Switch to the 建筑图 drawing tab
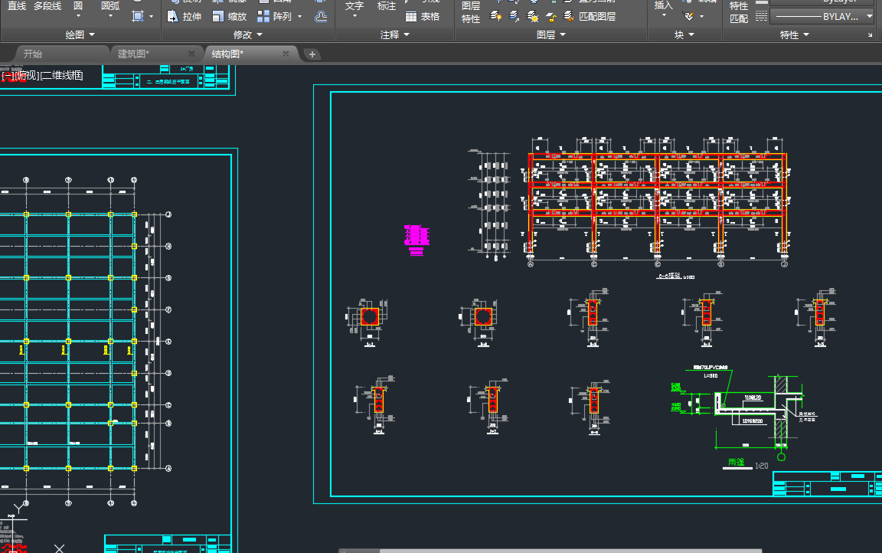882x553 pixels. click(x=133, y=54)
